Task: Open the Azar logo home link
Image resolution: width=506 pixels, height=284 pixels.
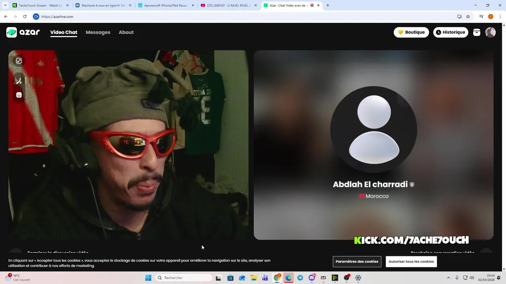Action: (x=23, y=32)
